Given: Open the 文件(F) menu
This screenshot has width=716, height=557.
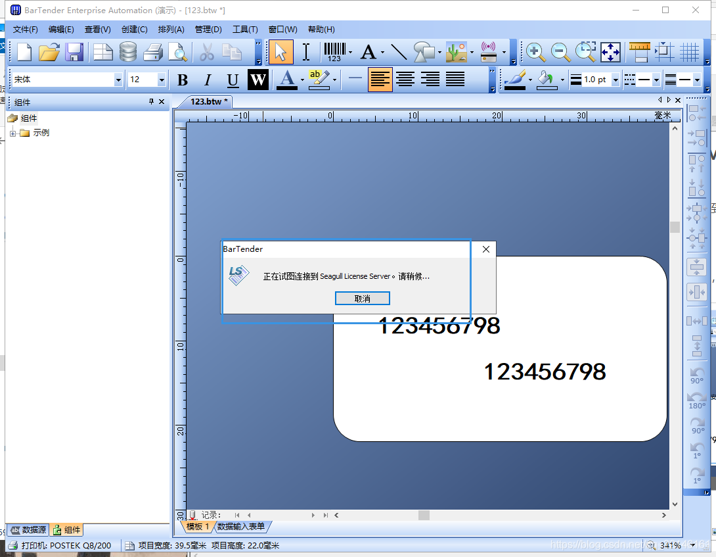Looking at the screenshot, I should point(25,30).
